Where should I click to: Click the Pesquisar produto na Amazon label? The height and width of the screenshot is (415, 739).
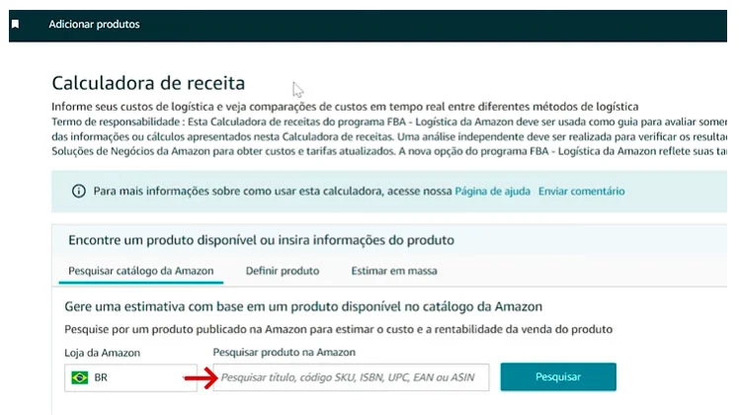click(285, 353)
